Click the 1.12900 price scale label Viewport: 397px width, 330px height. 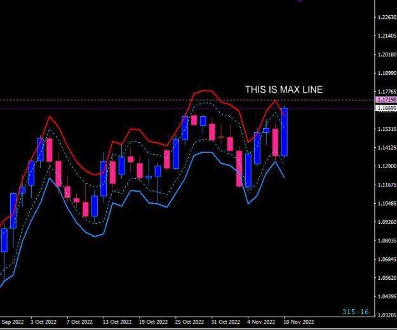(387, 166)
